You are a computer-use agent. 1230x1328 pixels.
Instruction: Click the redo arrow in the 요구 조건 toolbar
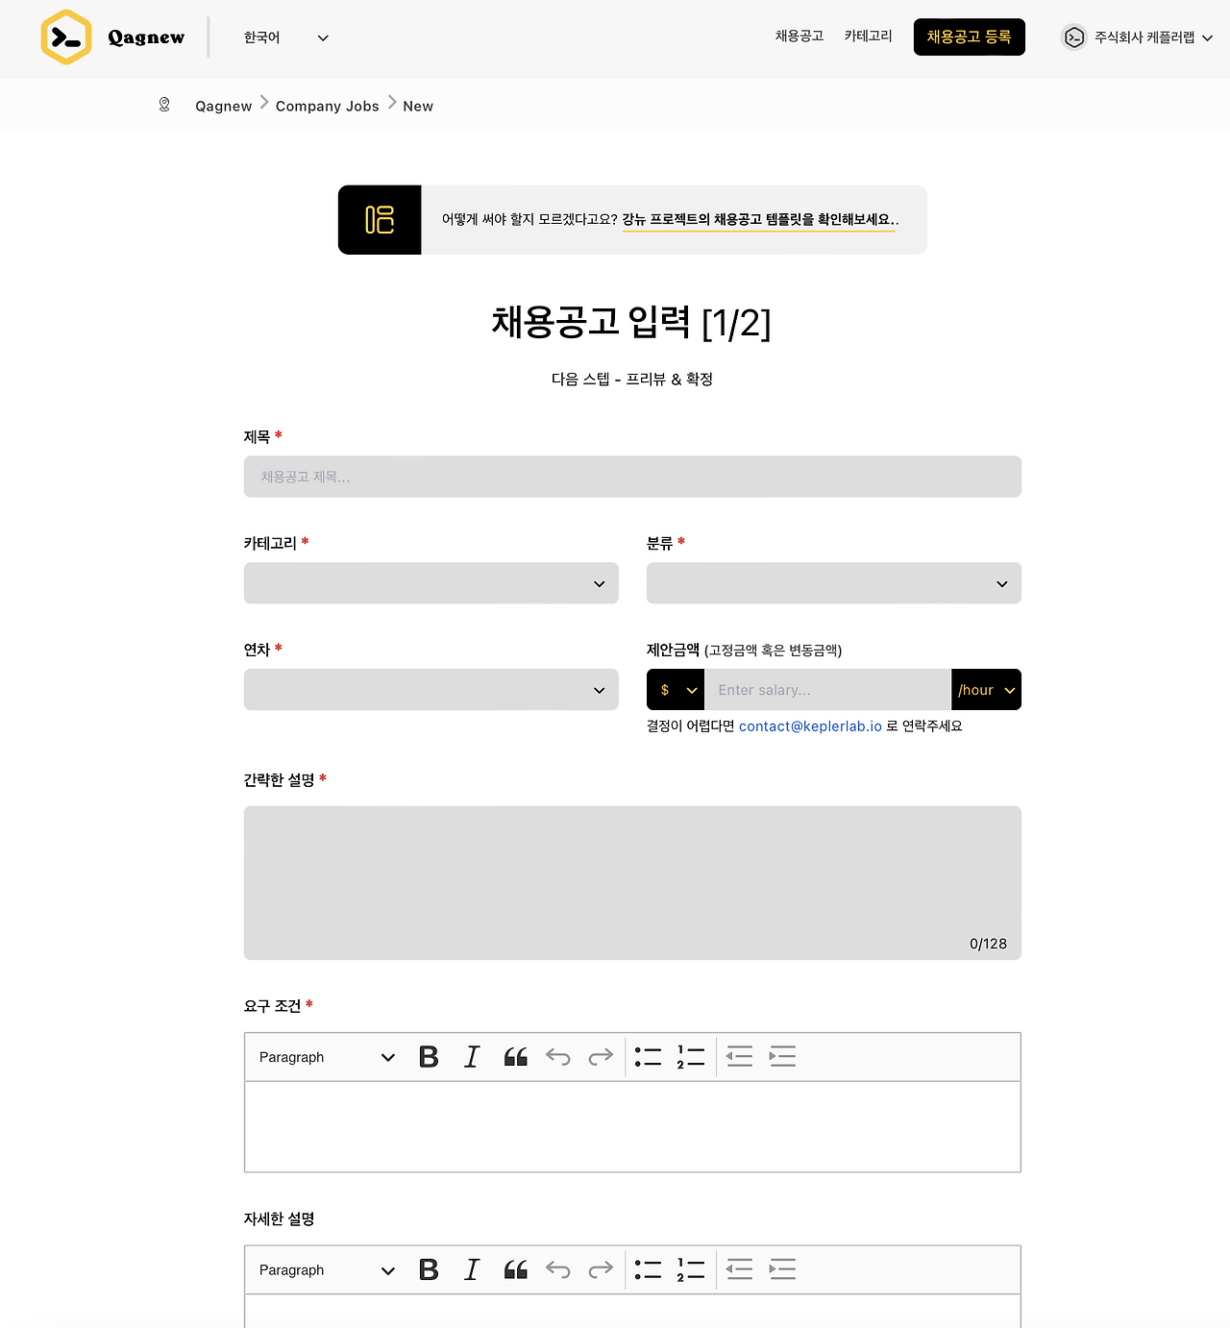(601, 1056)
